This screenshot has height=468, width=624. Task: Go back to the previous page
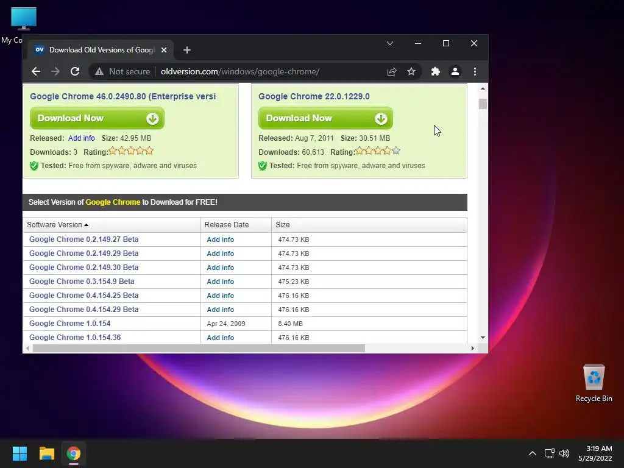point(36,72)
